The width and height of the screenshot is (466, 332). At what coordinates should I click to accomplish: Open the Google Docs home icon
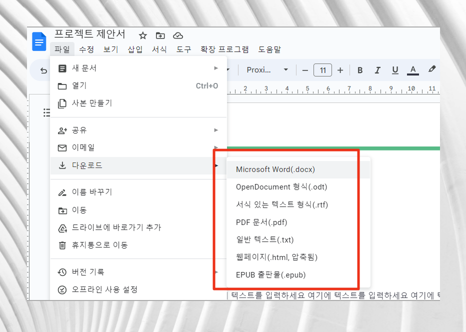pos(39,41)
